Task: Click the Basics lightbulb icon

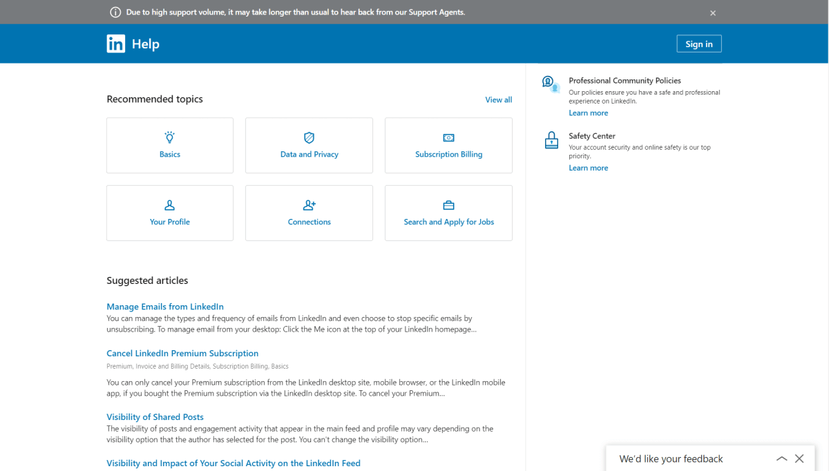Action: pos(170,137)
